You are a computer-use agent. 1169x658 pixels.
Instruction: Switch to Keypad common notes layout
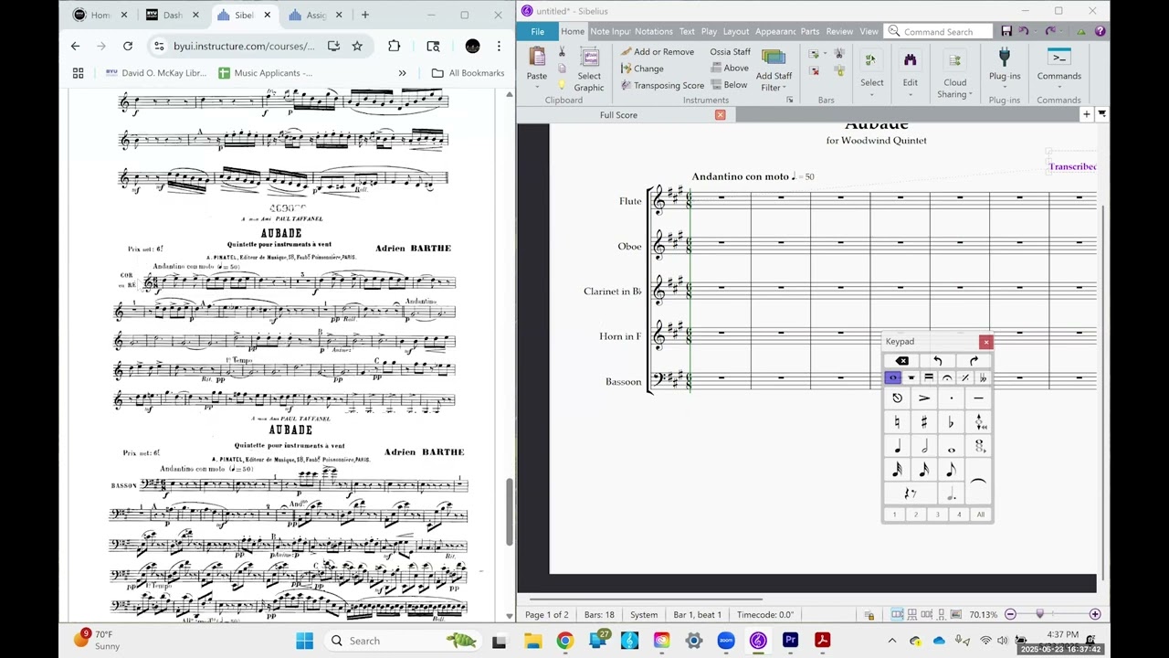[892, 377]
